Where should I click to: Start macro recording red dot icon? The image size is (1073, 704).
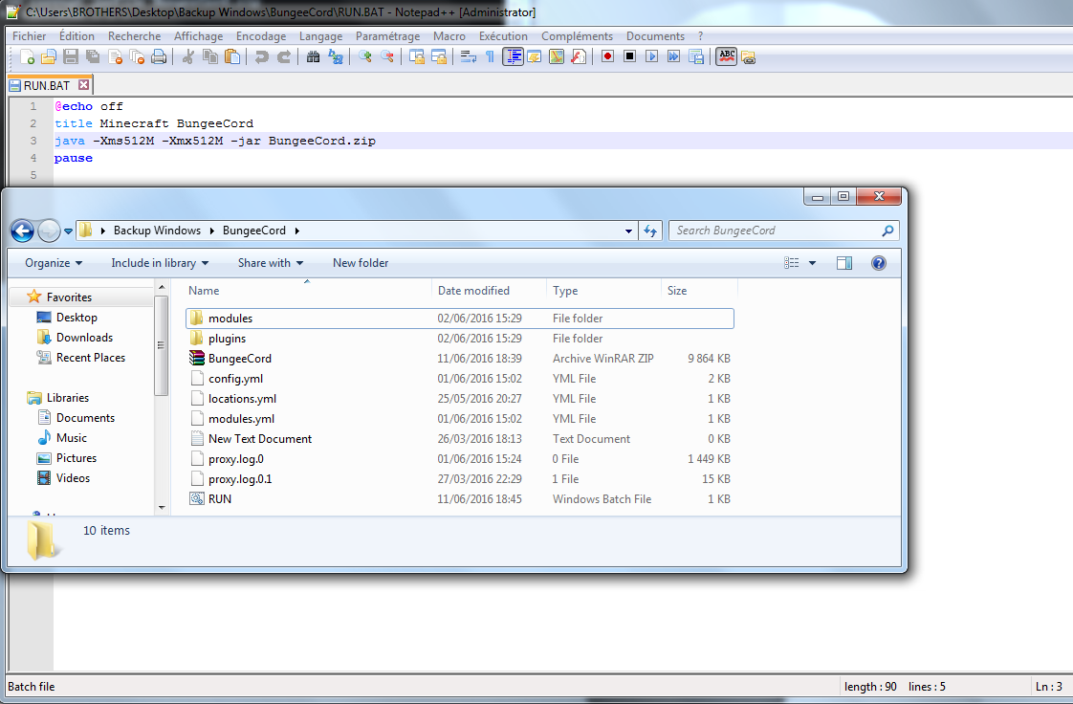coord(607,56)
